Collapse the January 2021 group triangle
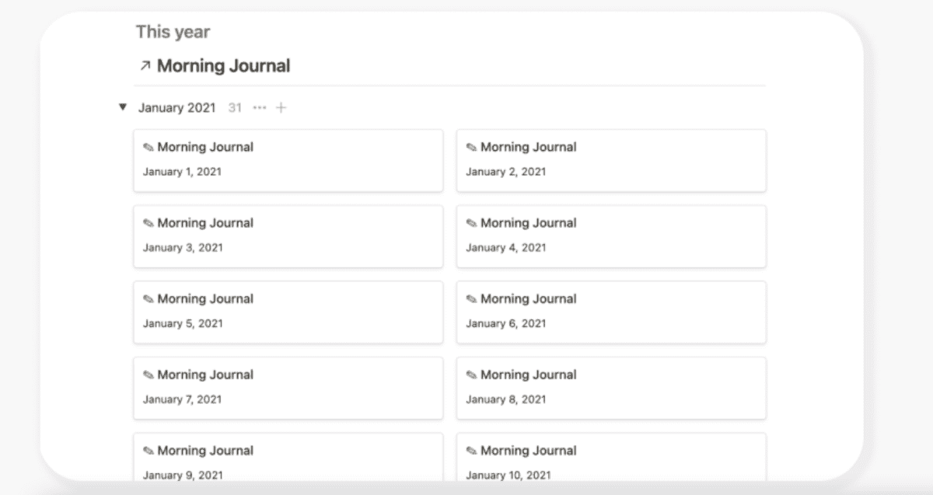 pos(122,107)
